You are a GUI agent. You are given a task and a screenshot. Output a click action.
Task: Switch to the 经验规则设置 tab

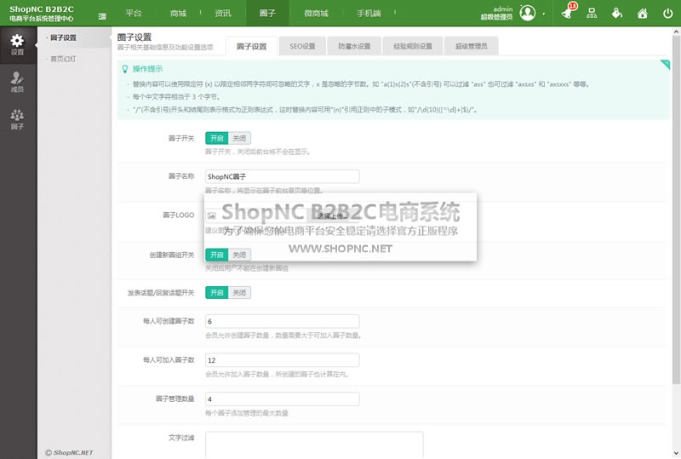pyautogui.click(x=413, y=46)
